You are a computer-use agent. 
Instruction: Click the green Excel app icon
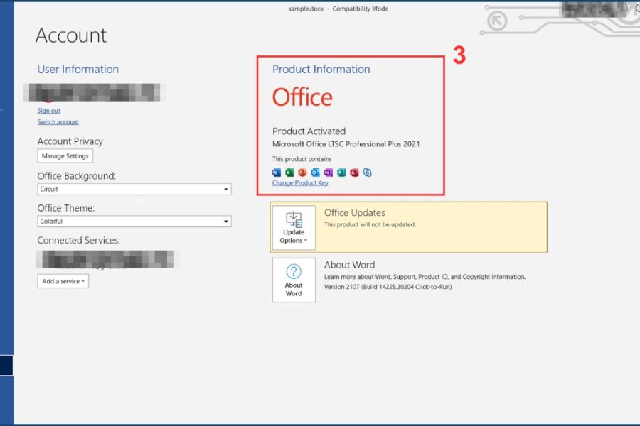click(x=289, y=173)
